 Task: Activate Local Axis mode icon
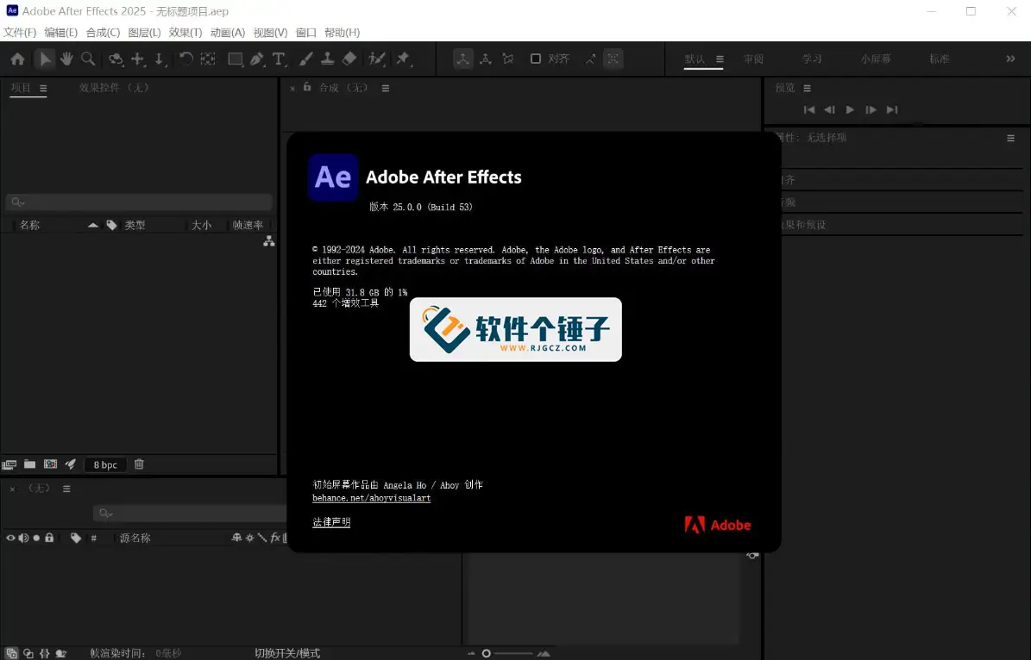463,59
